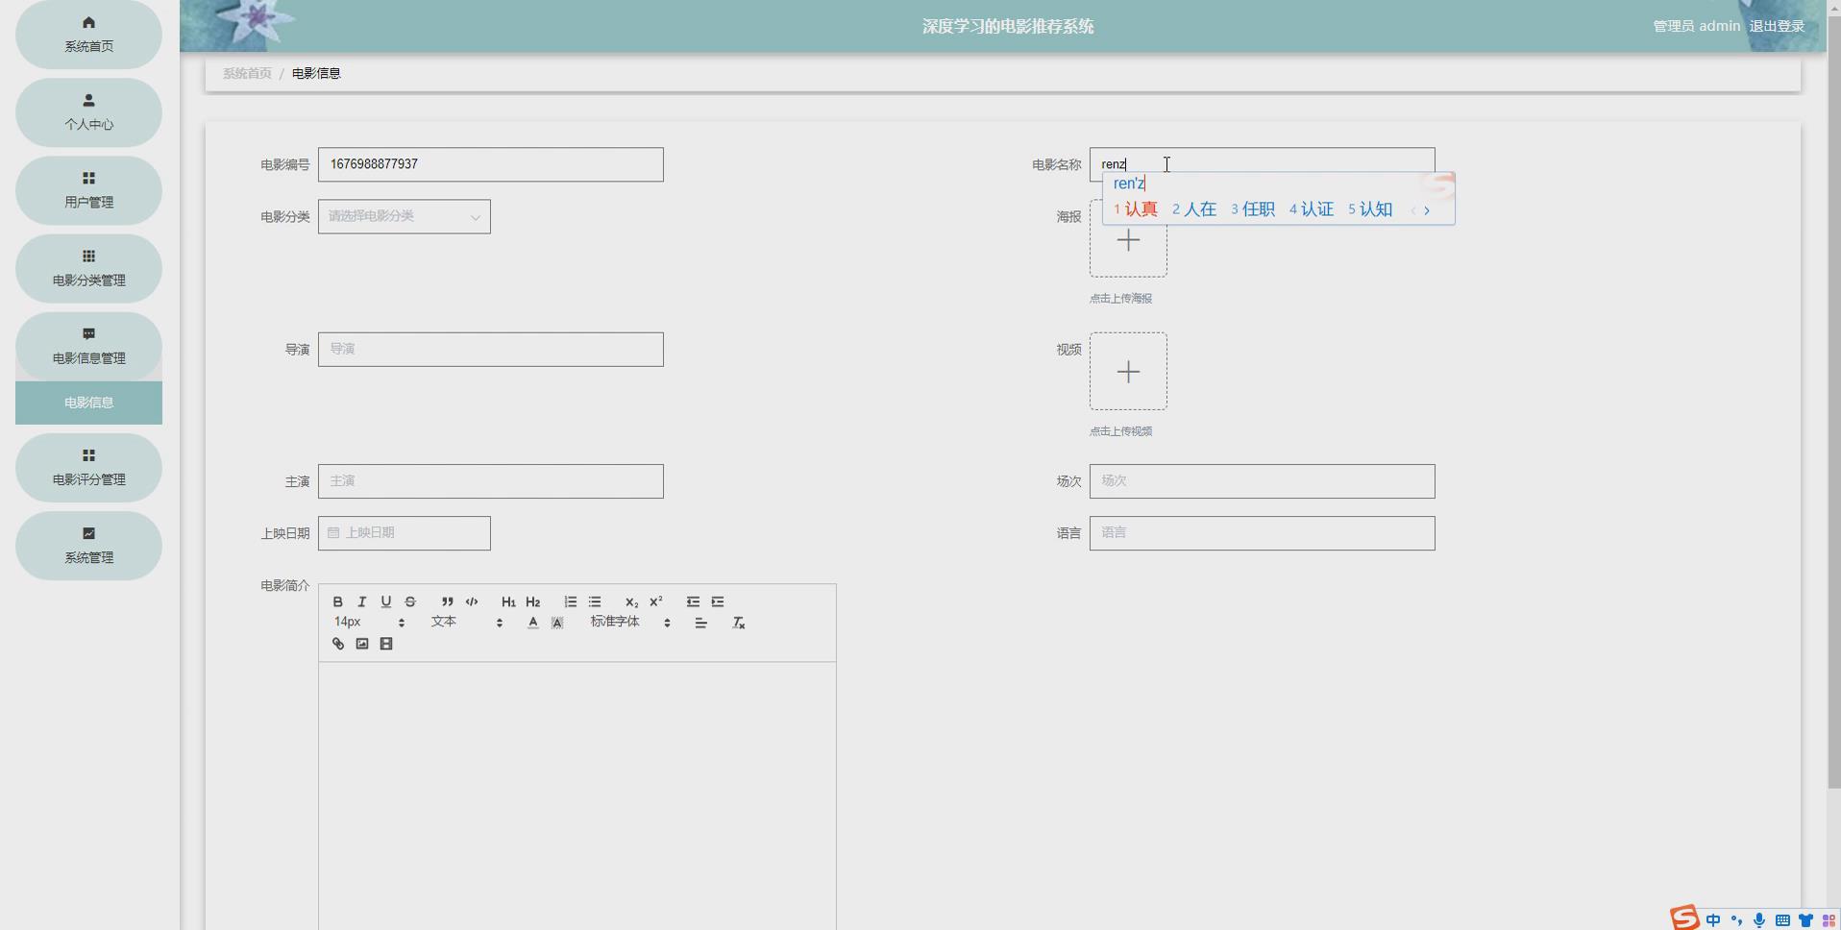The width and height of the screenshot is (1841, 930).
Task: Open 个人中心 in the sidebar
Action: click(x=88, y=112)
